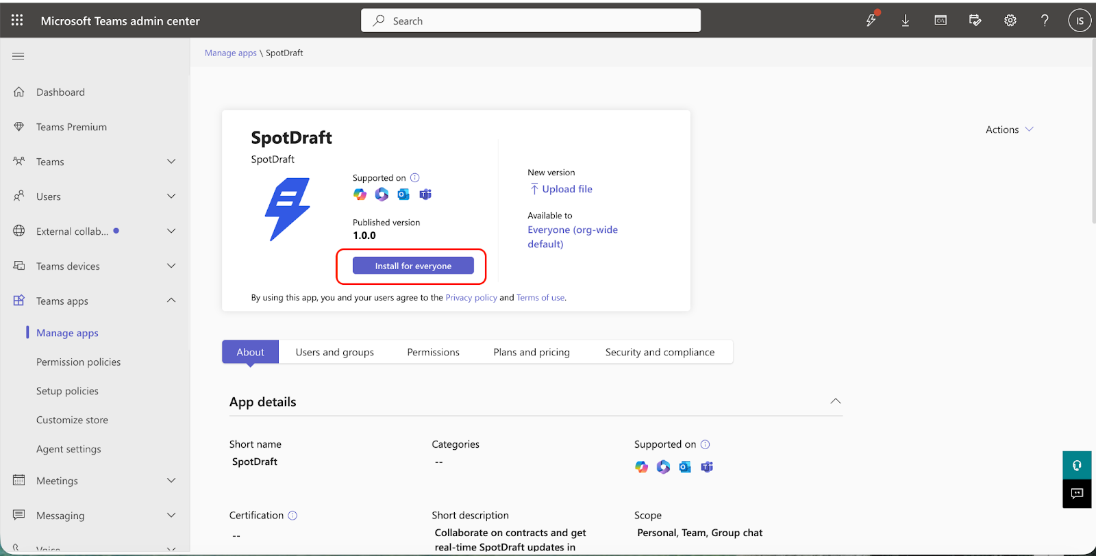The image size is (1096, 556).
Task: Click the Certification info icon
Action: 292,516
